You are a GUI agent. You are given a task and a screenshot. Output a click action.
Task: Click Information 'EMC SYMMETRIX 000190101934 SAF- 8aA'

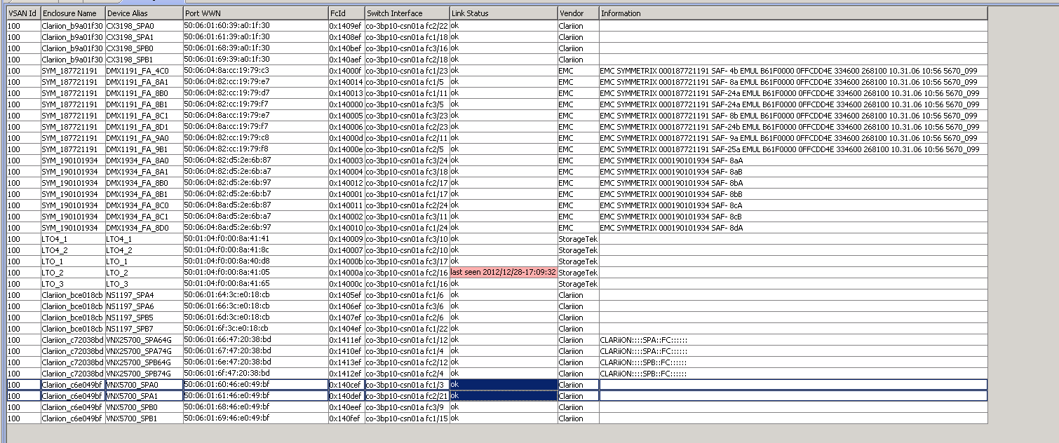click(x=793, y=161)
